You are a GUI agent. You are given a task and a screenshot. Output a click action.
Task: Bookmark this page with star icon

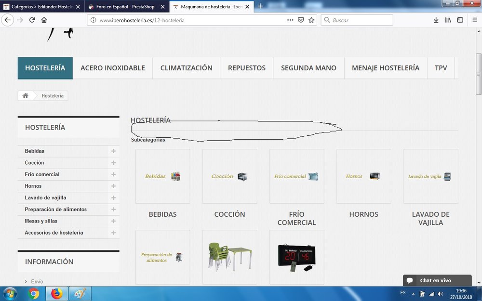[x=311, y=20]
